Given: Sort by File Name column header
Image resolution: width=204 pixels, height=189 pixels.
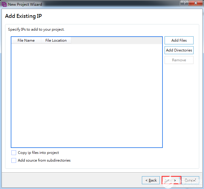Looking at the screenshot, I should click(26, 40).
